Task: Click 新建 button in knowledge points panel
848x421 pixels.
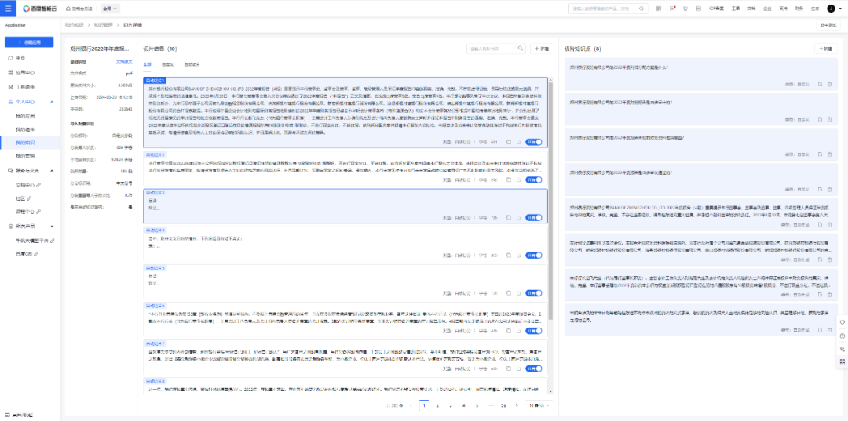Action: point(824,49)
